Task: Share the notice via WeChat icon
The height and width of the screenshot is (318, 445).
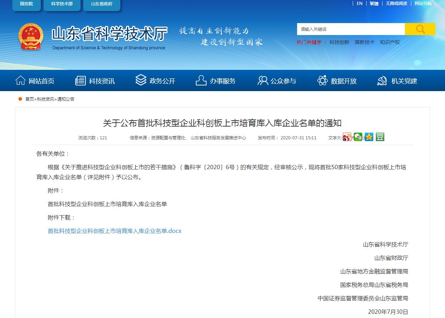Action: [x=358, y=137]
